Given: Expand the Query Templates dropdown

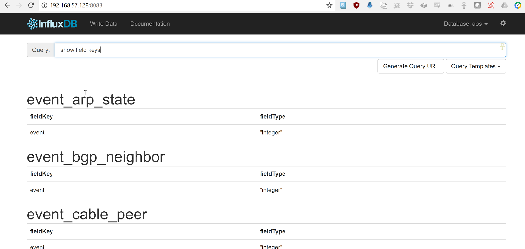Looking at the screenshot, I should [475, 66].
